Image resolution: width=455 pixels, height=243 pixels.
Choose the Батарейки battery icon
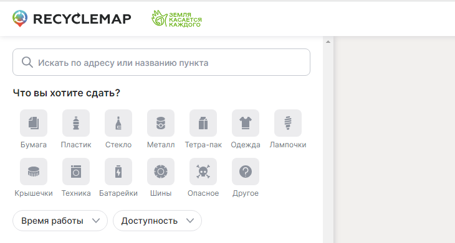click(118, 172)
